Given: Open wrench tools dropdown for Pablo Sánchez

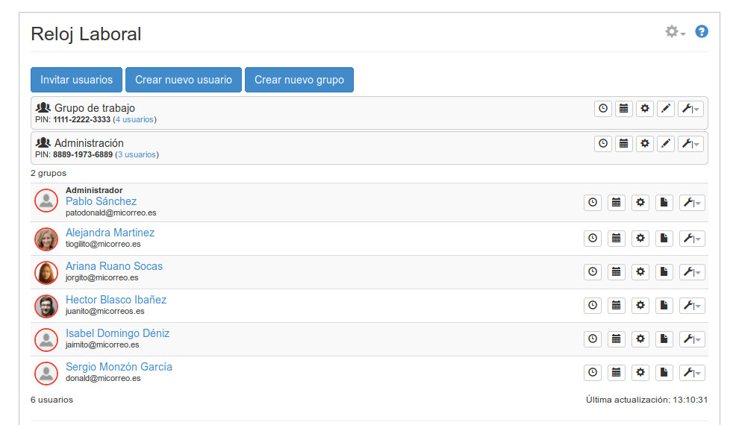Looking at the screenshot, I should coord(692,203).
